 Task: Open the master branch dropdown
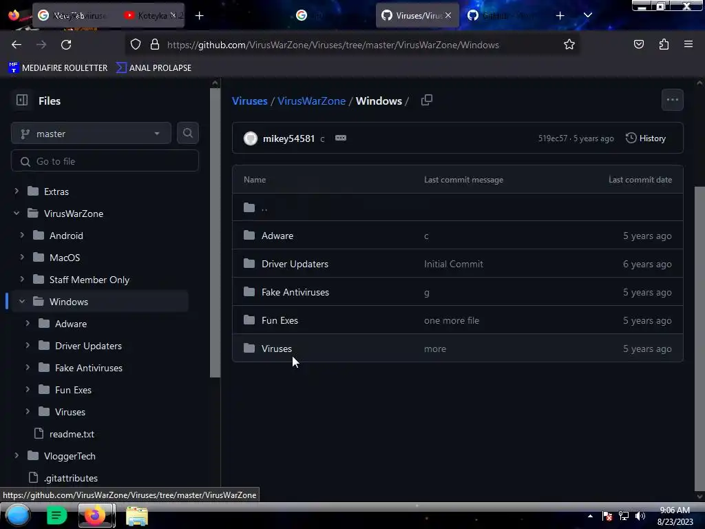(91, 133)
